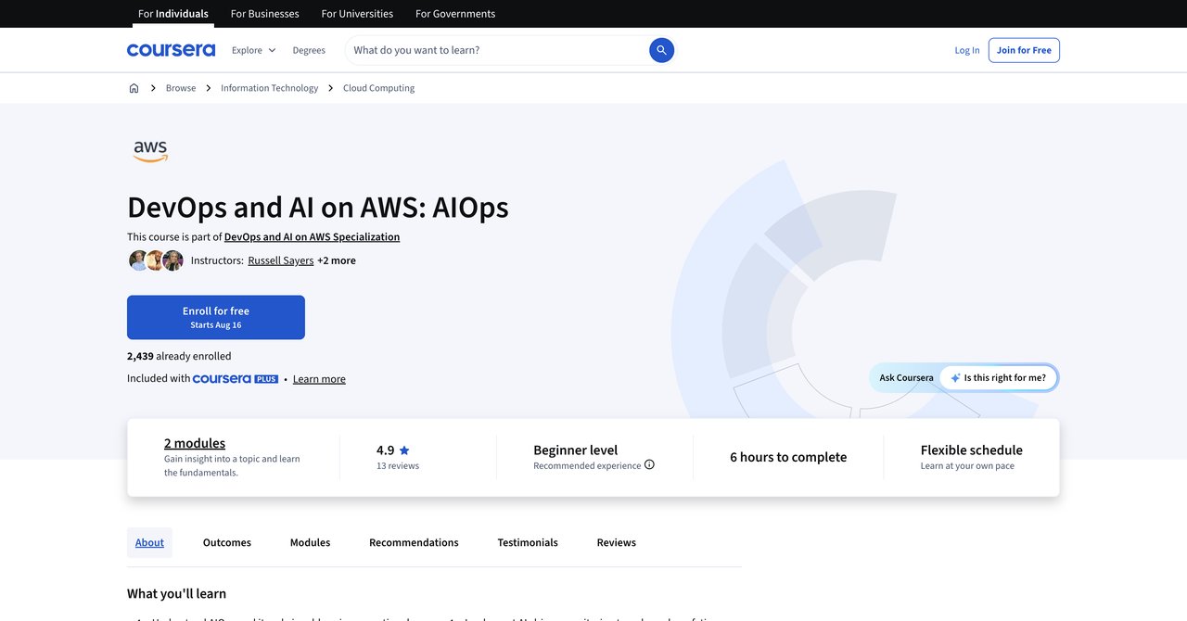
Task: Click 'Is this right for me?' button
Action: [x=999, y=378]
